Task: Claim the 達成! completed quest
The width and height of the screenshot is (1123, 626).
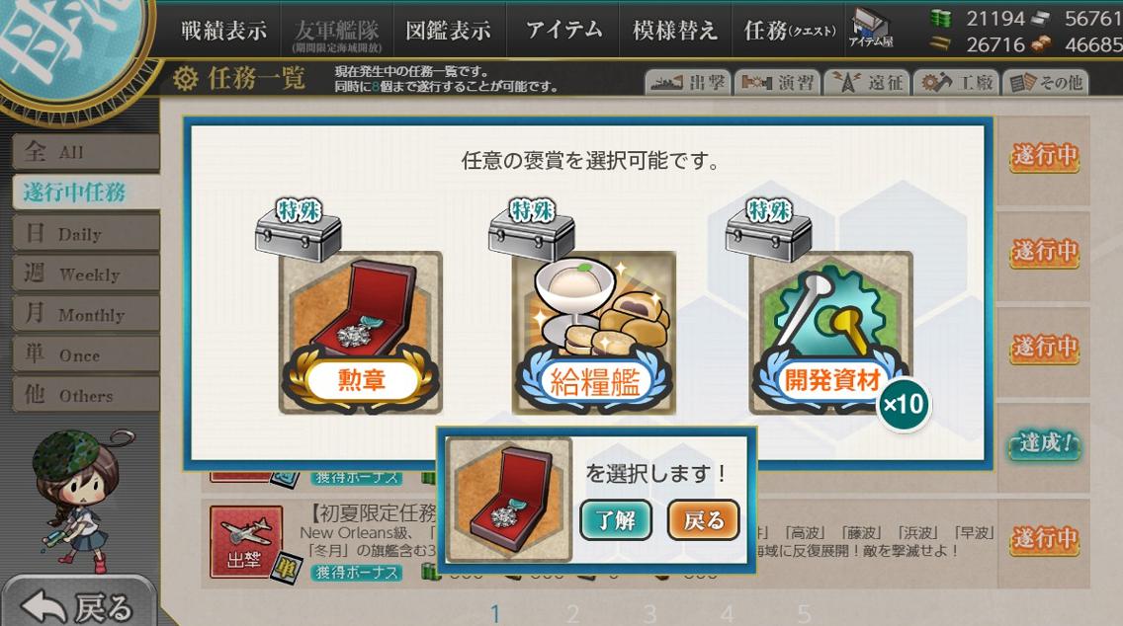Action: [x=1044, y=444]
